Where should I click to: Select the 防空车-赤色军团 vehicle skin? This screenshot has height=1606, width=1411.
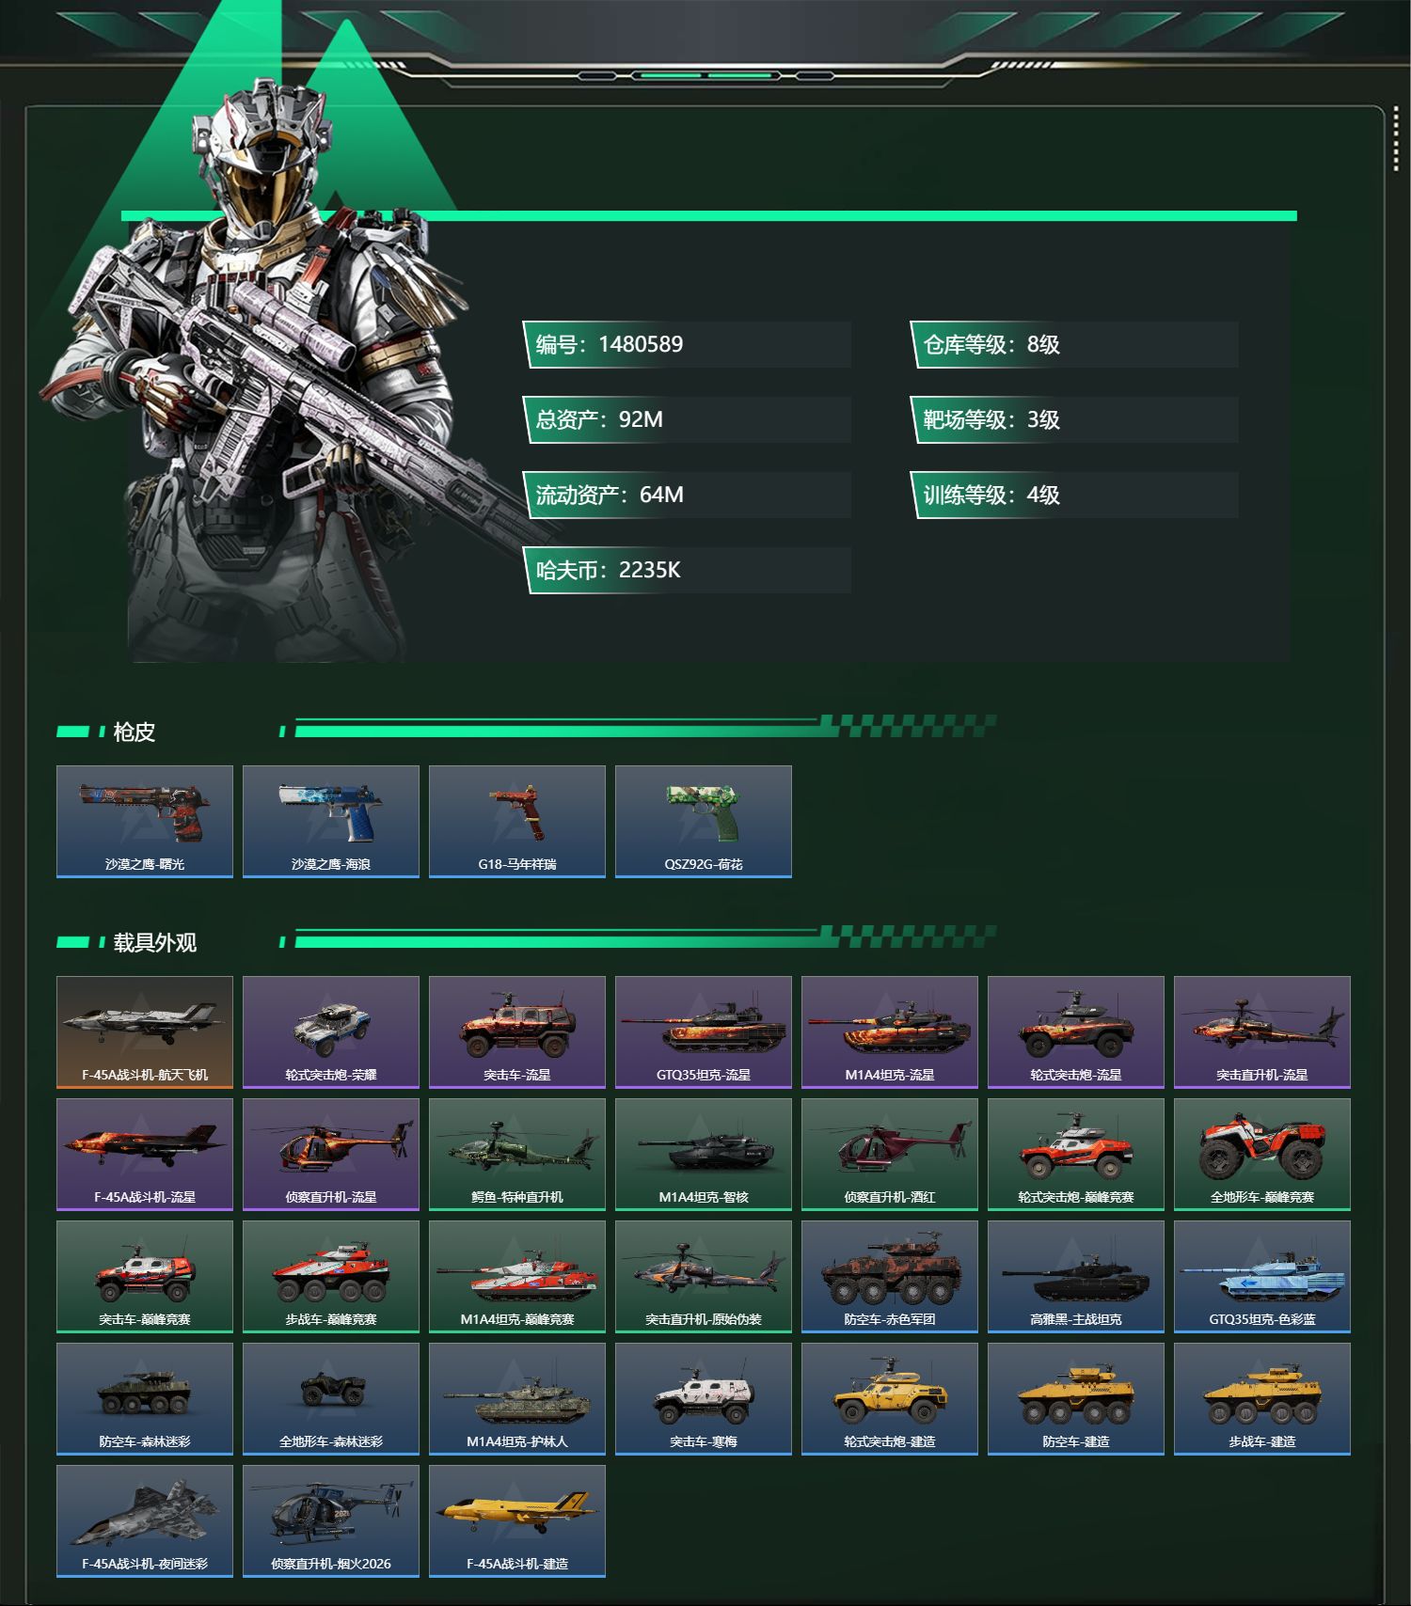[890, 1277]
